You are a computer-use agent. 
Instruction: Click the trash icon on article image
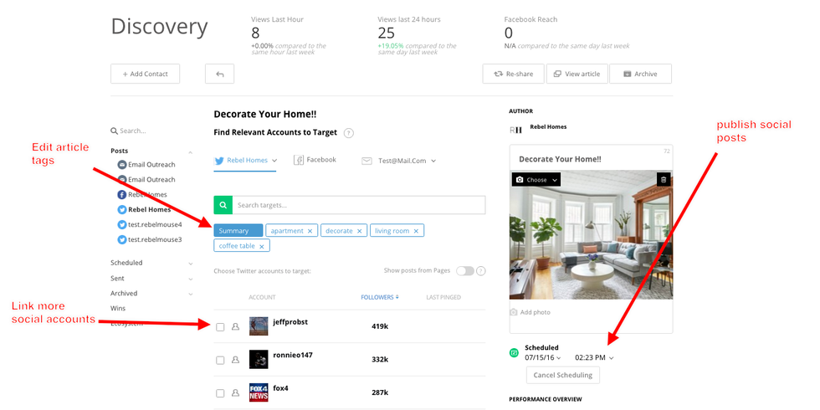pyautogui.click(x=663, y=179)
